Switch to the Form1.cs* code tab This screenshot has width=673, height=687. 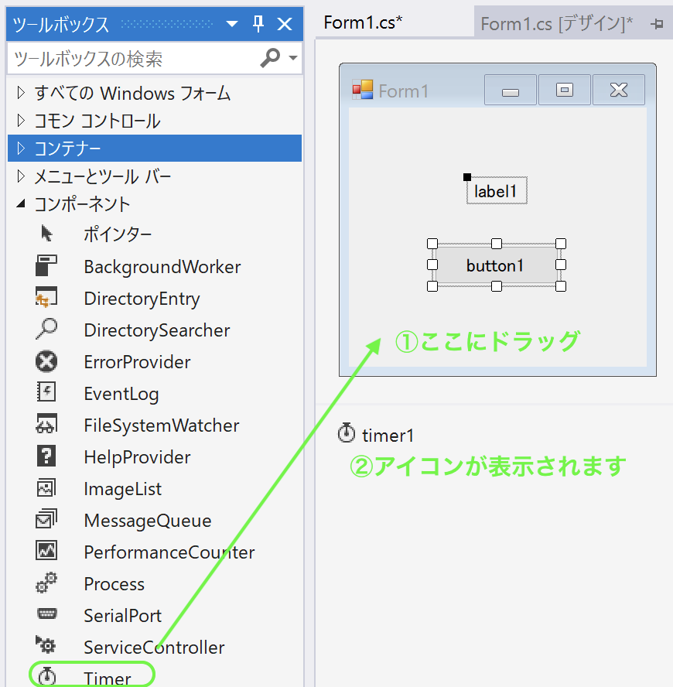coord(363,22)
